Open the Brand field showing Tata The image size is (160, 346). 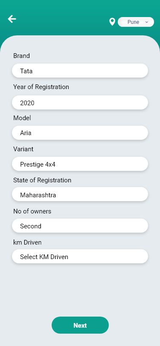coord(80,71)
